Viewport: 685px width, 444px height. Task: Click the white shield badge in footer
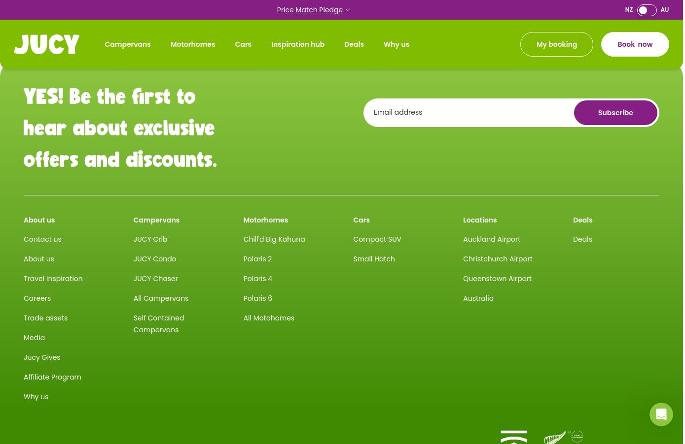513,437
